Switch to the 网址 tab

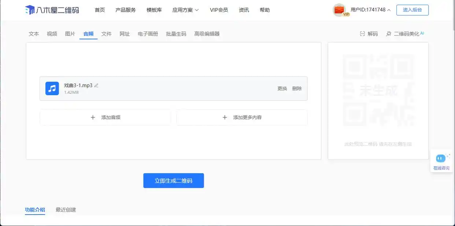pos(125,34)
